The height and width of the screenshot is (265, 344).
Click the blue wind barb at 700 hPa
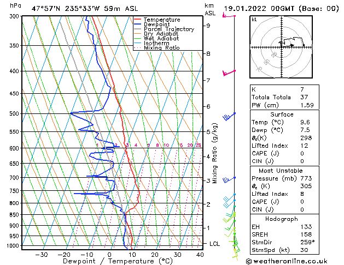click(229, 180)
